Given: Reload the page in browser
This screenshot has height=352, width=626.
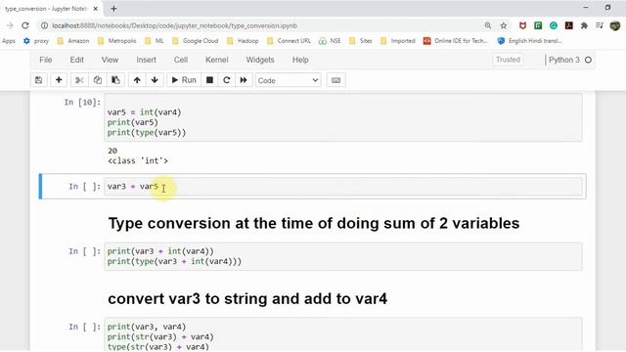Looking at the screenshot, I should click(x=25, y=25).
